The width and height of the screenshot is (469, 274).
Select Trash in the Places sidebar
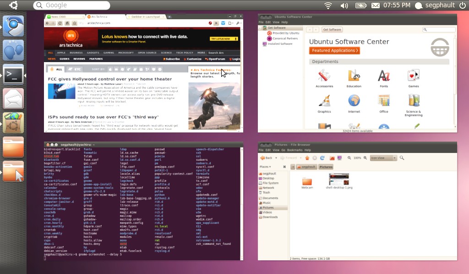264,193
